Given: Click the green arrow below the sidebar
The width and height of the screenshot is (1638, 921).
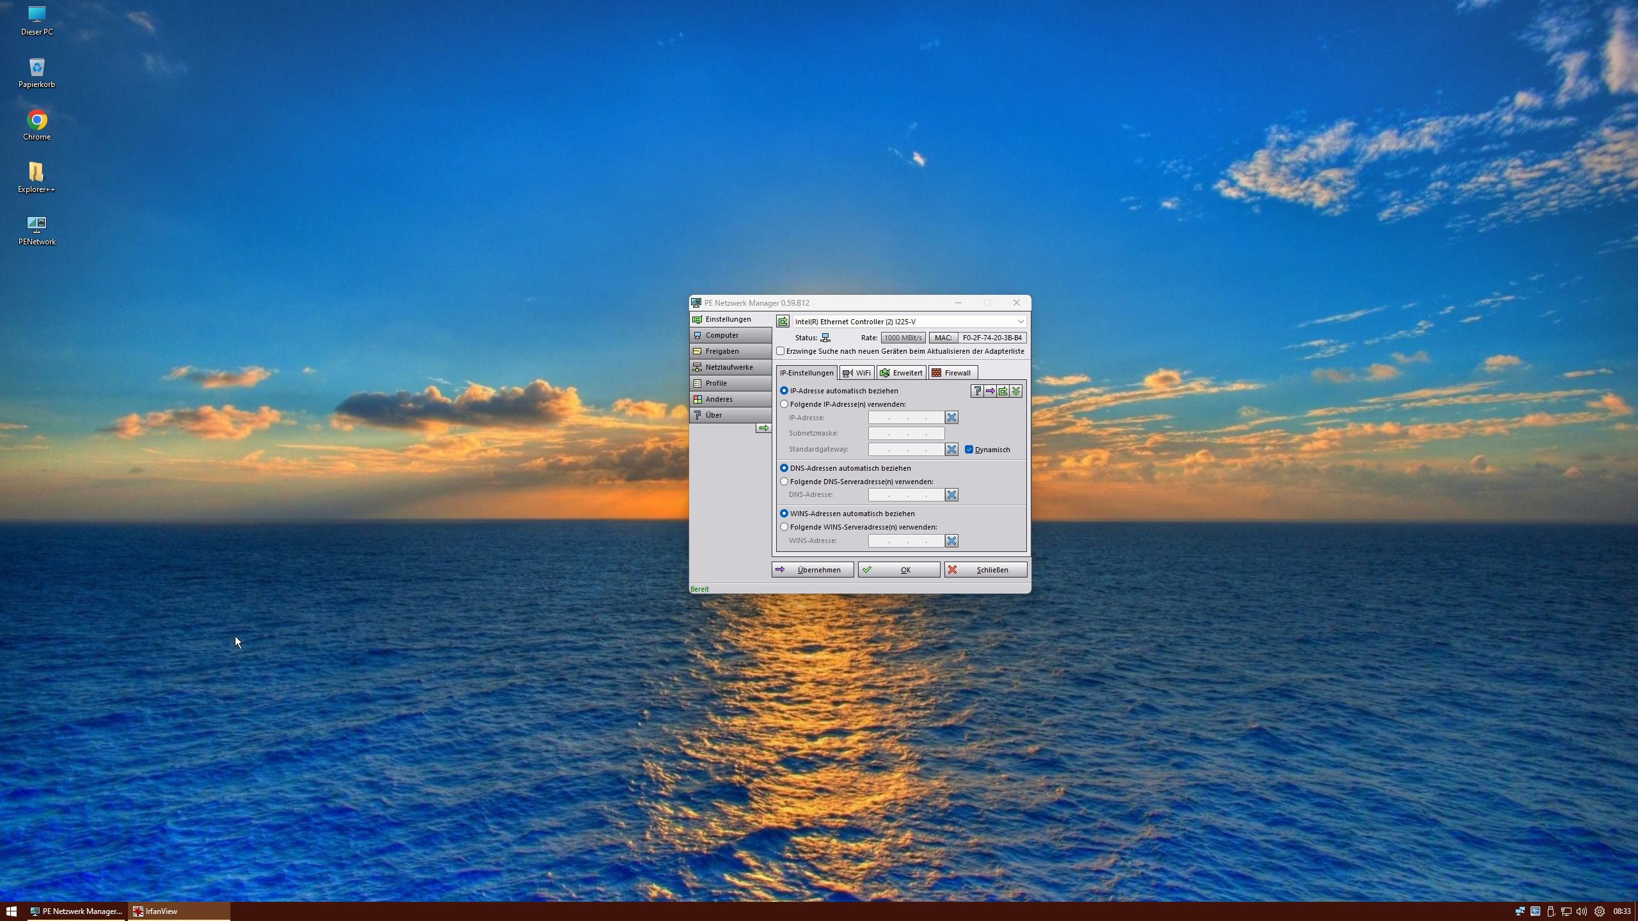Looking at the screenshot, I should pyautogui.click(x=763, y=428).
